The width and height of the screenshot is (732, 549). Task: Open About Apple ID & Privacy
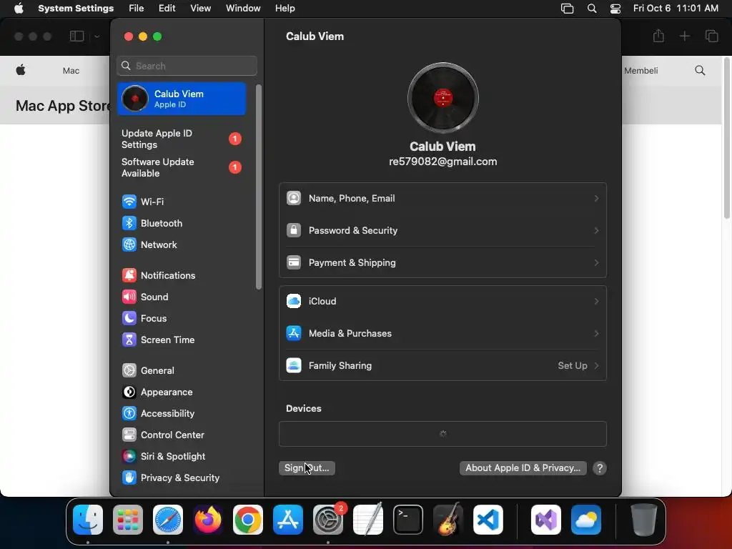coord(523,468)
